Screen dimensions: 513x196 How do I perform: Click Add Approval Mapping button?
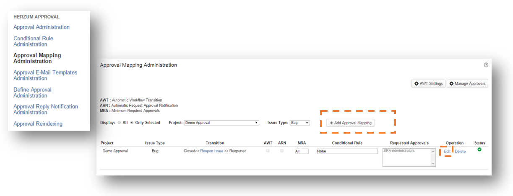[352, 123]
